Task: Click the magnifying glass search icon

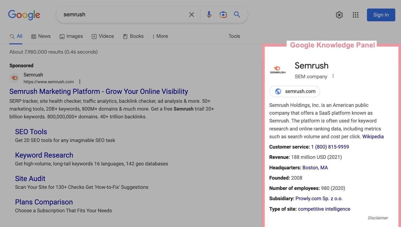Action: pyautogui.click(x=237, y=15)
